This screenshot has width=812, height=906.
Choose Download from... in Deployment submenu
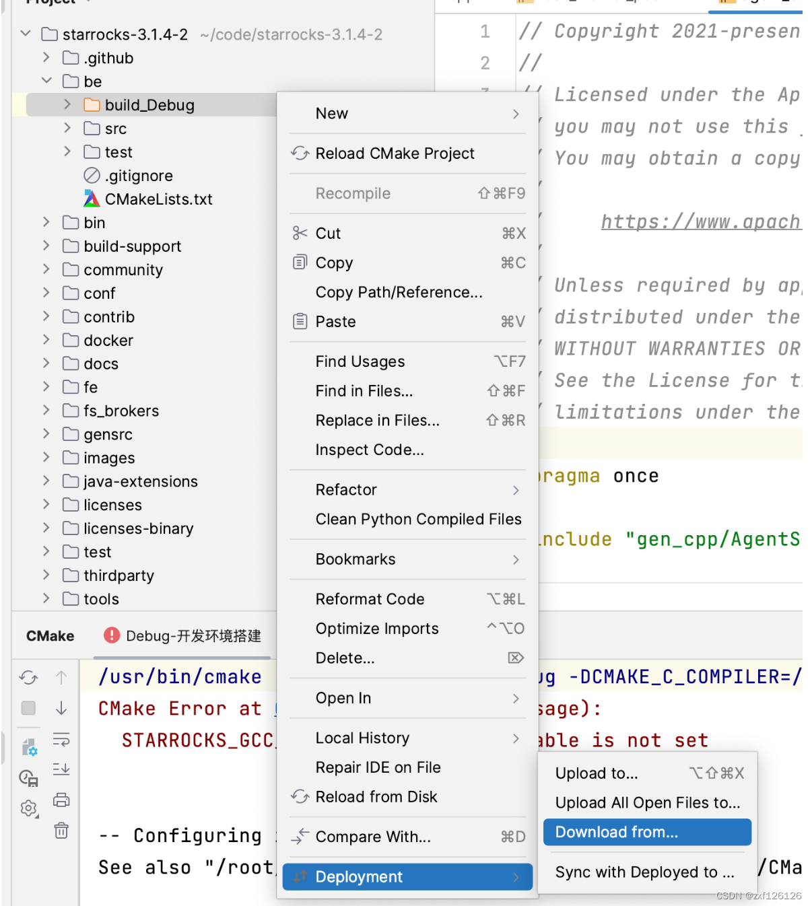647,832
